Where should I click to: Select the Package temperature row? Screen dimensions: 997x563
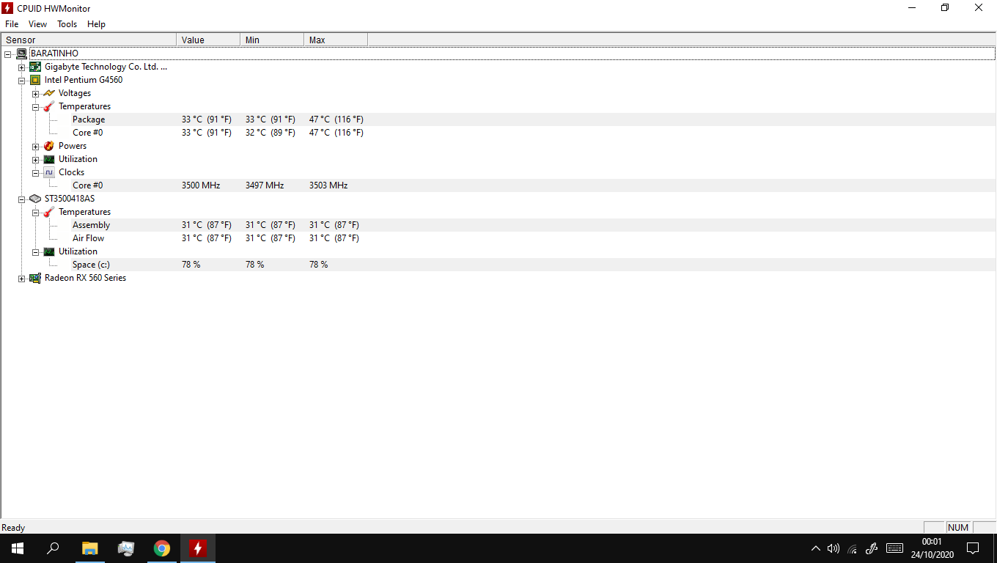498,119
